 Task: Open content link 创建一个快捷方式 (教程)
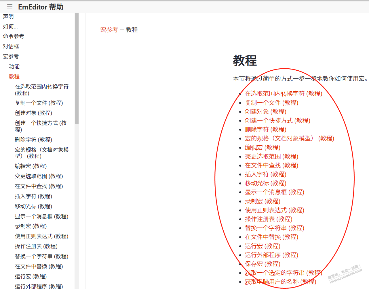point(277,120)
